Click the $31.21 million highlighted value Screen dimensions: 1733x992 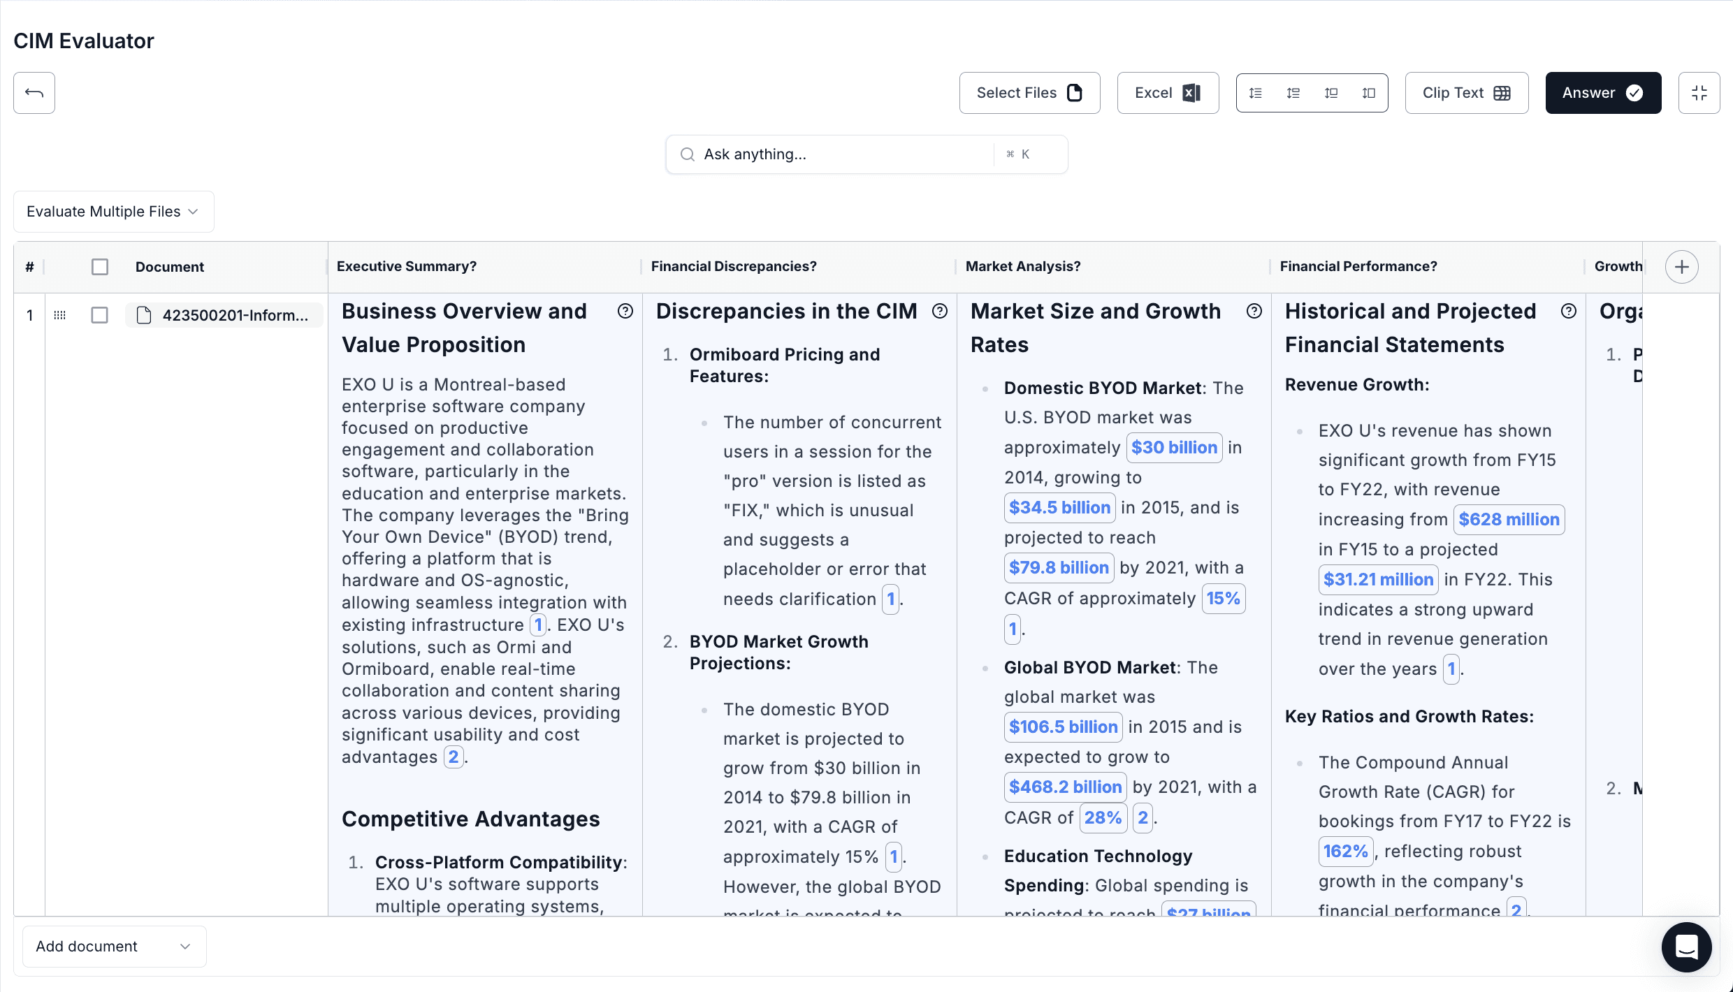(x=1378, y=580)
